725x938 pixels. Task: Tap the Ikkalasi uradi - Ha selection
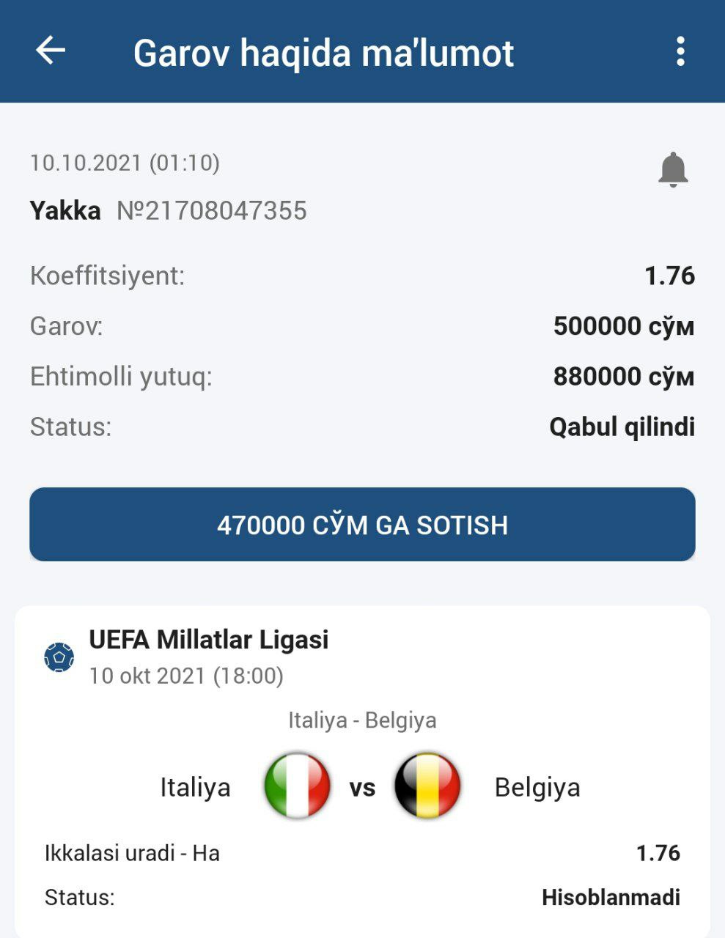click(x=132, y=853)
